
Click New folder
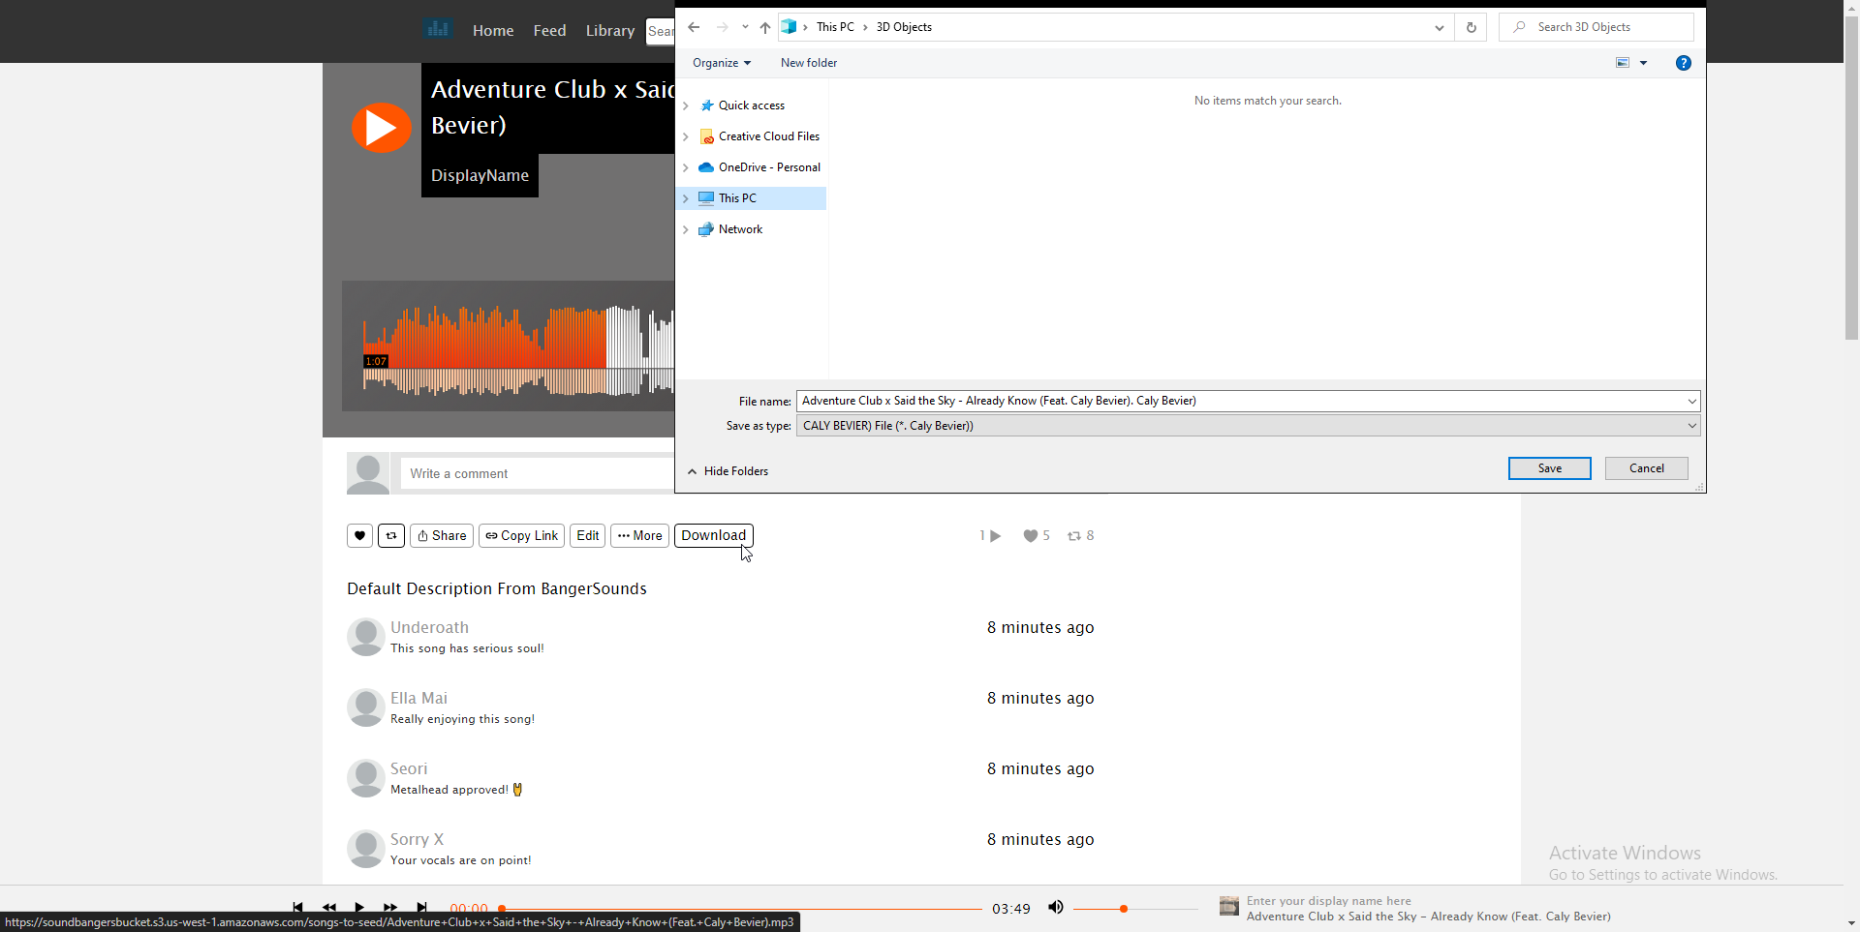[x=809, y=63]
